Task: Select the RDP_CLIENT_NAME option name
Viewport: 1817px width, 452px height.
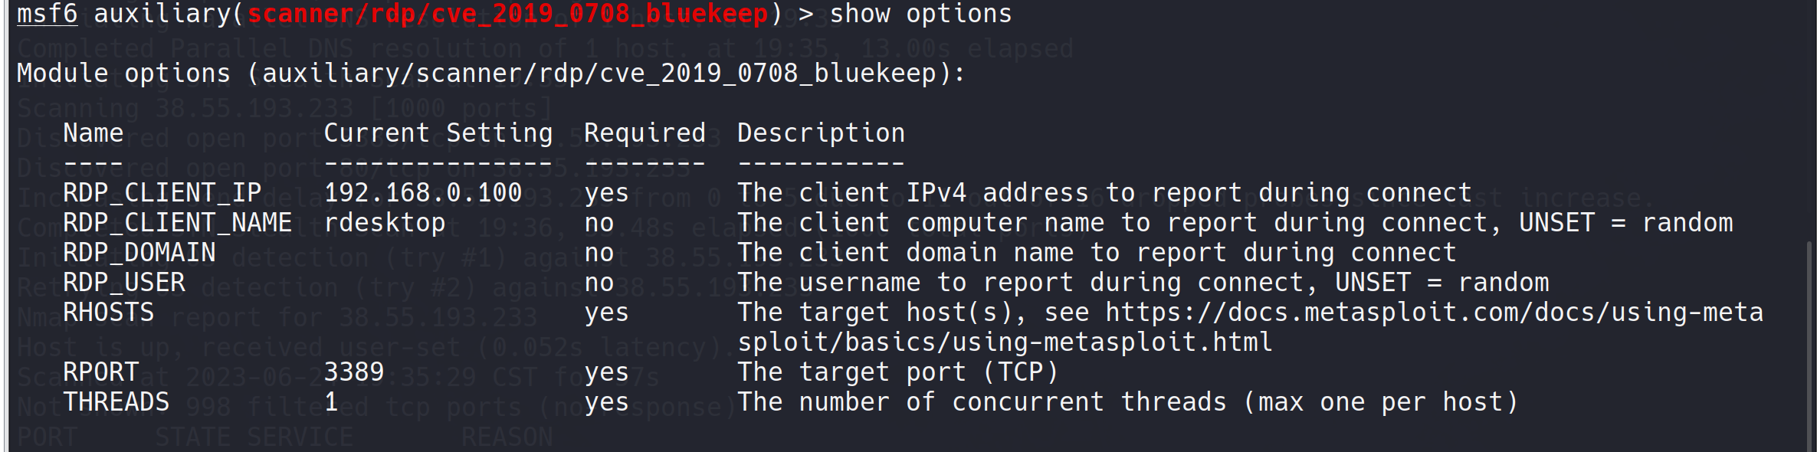Action: click(177, 223)
